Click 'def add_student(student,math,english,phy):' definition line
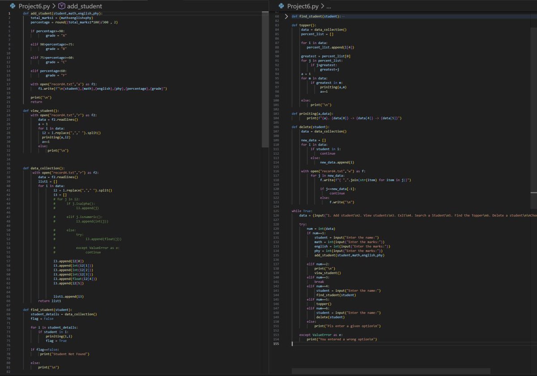 tap(63, 13)
